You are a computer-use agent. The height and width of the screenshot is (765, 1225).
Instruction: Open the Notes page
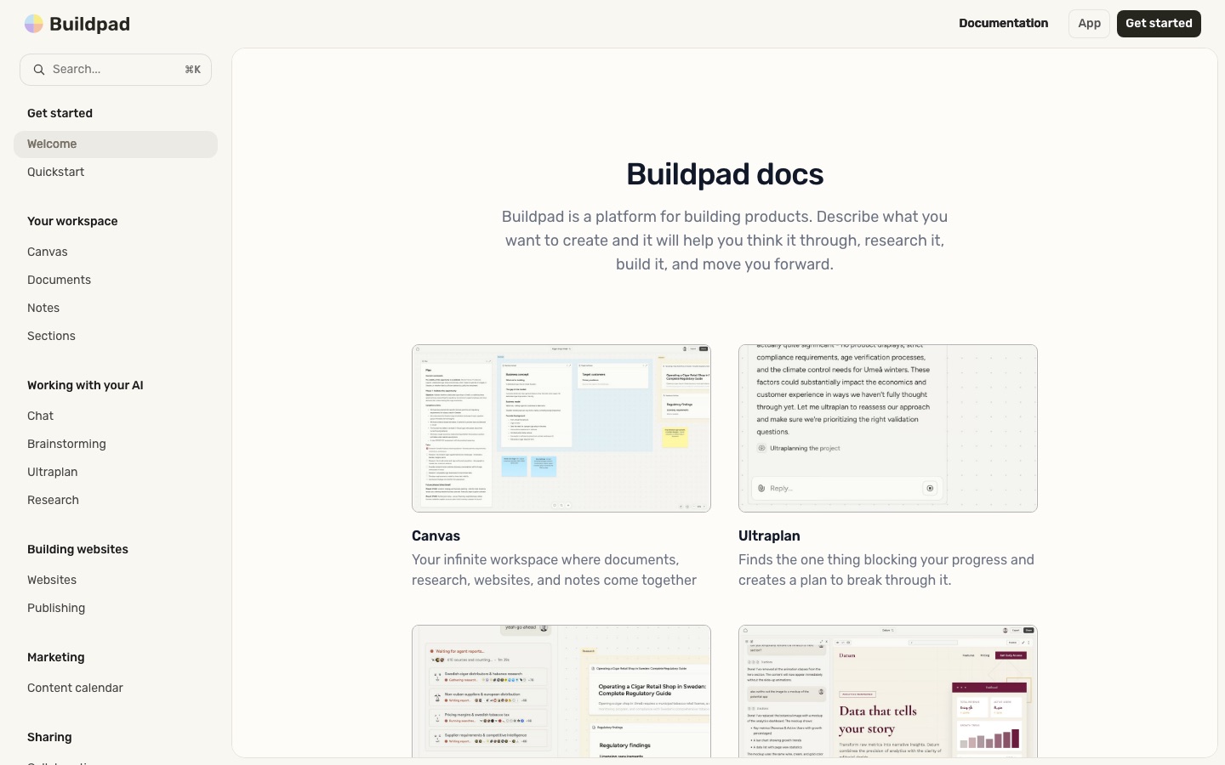[x=43, y=309]
